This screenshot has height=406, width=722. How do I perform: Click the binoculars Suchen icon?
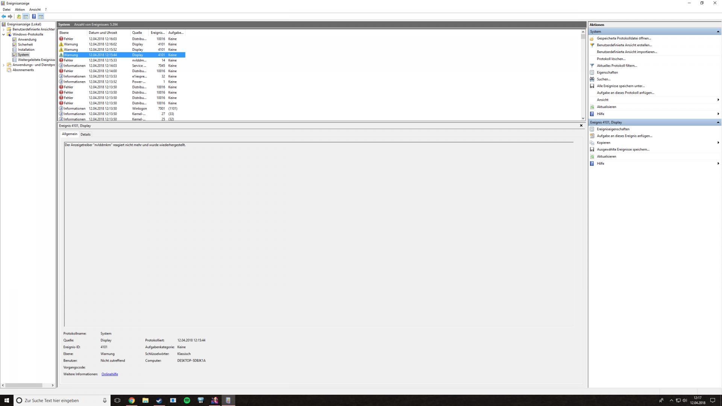(592, 79)
